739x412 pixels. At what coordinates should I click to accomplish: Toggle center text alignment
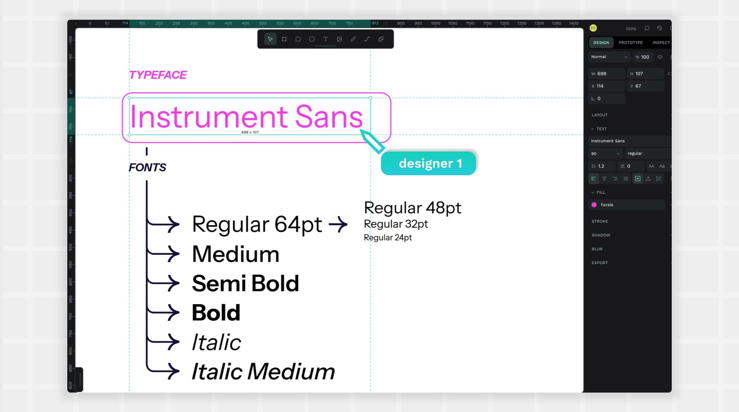point(604,179)
